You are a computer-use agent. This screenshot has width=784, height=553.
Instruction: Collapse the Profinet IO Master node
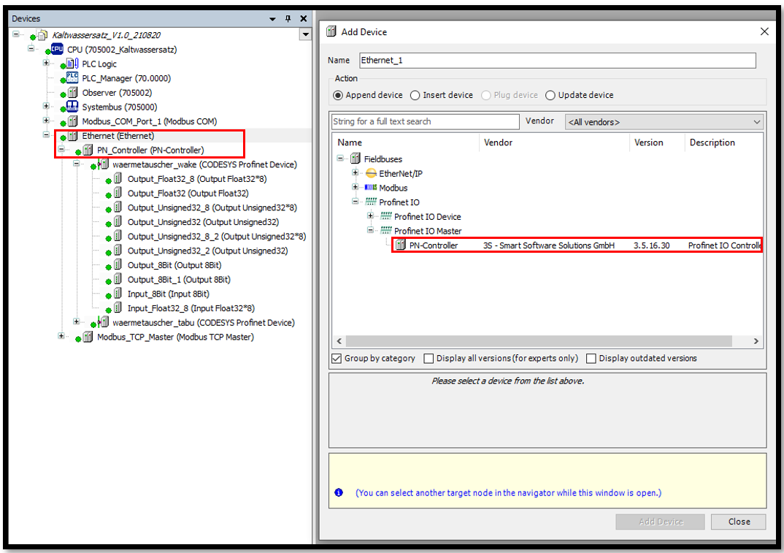pyautogui.click(x=371, y=231)
